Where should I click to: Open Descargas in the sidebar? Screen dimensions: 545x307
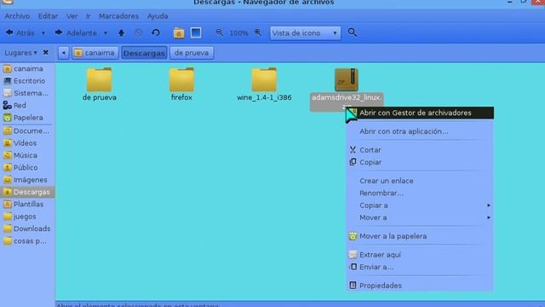click(x=27, y=192)
